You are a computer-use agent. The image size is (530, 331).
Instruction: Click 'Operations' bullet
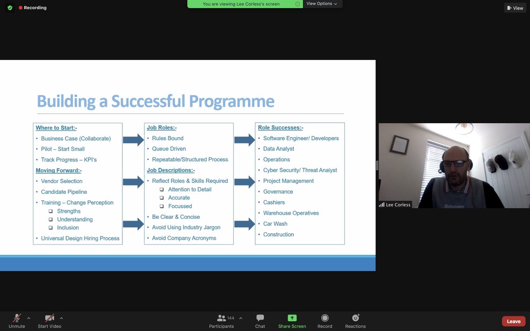(276, 159)
